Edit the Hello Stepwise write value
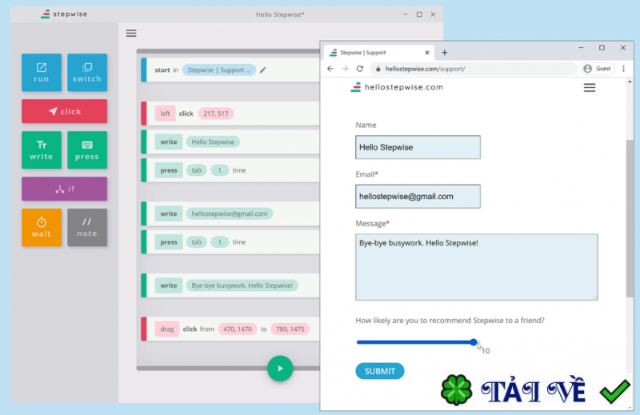This screenshot has width=640, height=415. coord(213,142)
